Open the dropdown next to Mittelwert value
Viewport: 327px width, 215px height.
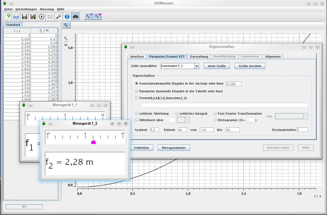click(187, 120)
